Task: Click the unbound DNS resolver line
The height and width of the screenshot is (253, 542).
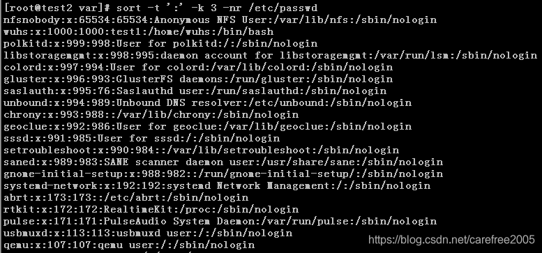Action: click(207, 103)
